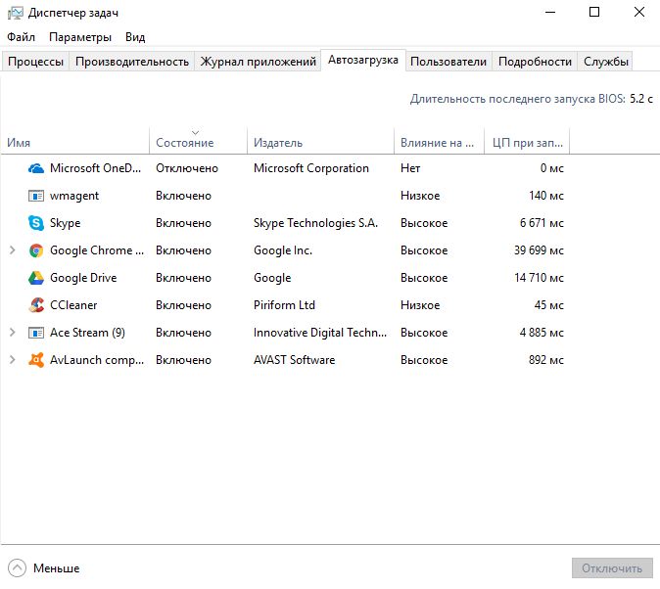This screenshot has width=660, height=589.
Task: Click the Нет impact value
Action: [x=410, y=168]
